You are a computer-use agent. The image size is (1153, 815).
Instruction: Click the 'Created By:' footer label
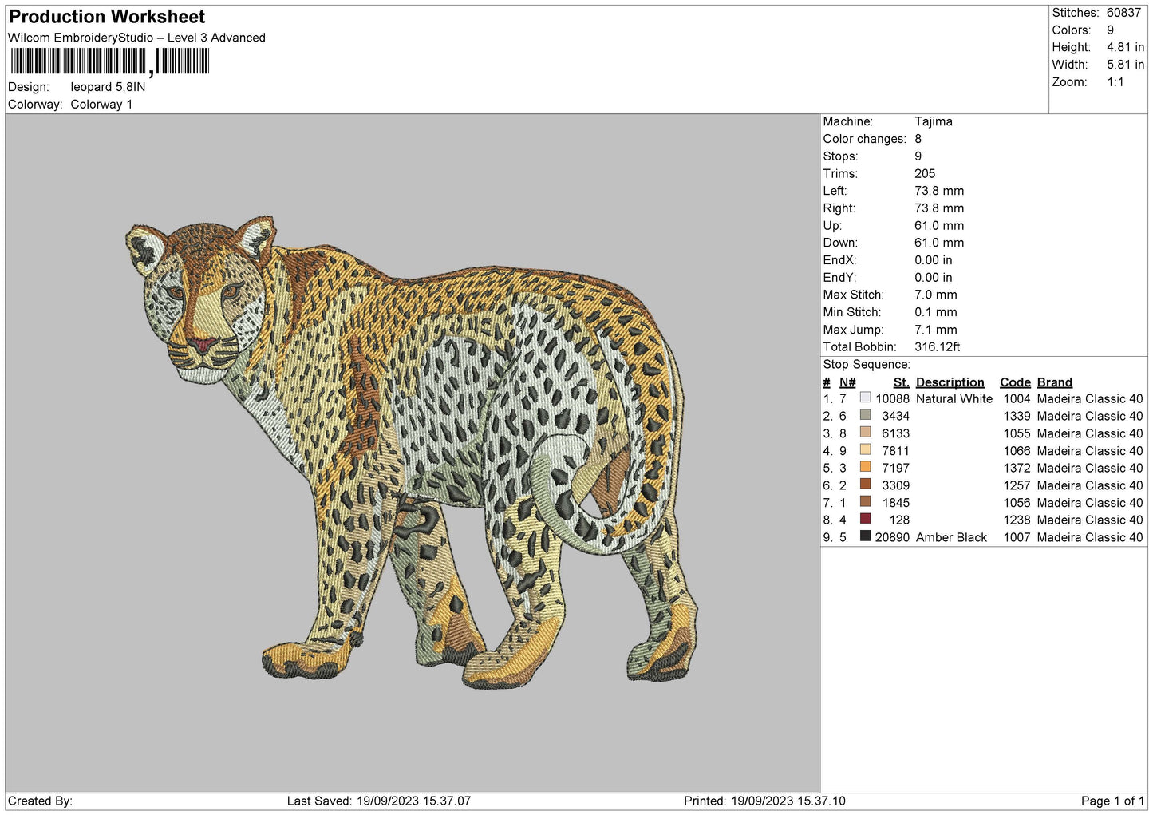(40, 801)
